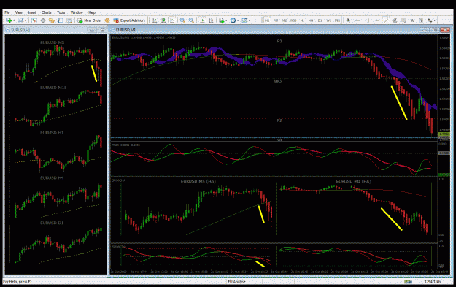This screenshot has height=287, width=456.
Task: Set timeframe to M1
Action: click(x=267, y=20)
